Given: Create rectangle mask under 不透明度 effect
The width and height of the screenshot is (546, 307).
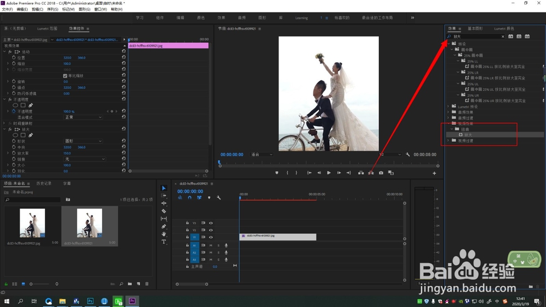Looking at the screenshot, I should (23, 105).
